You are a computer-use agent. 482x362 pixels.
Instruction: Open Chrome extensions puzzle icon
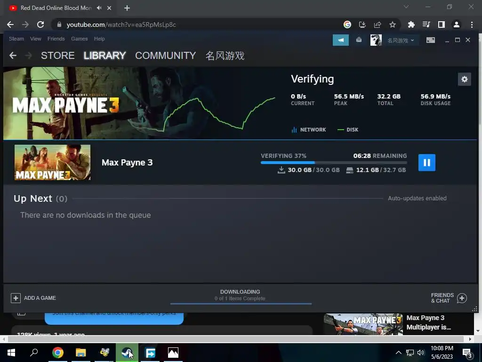(x=411, y=25)
